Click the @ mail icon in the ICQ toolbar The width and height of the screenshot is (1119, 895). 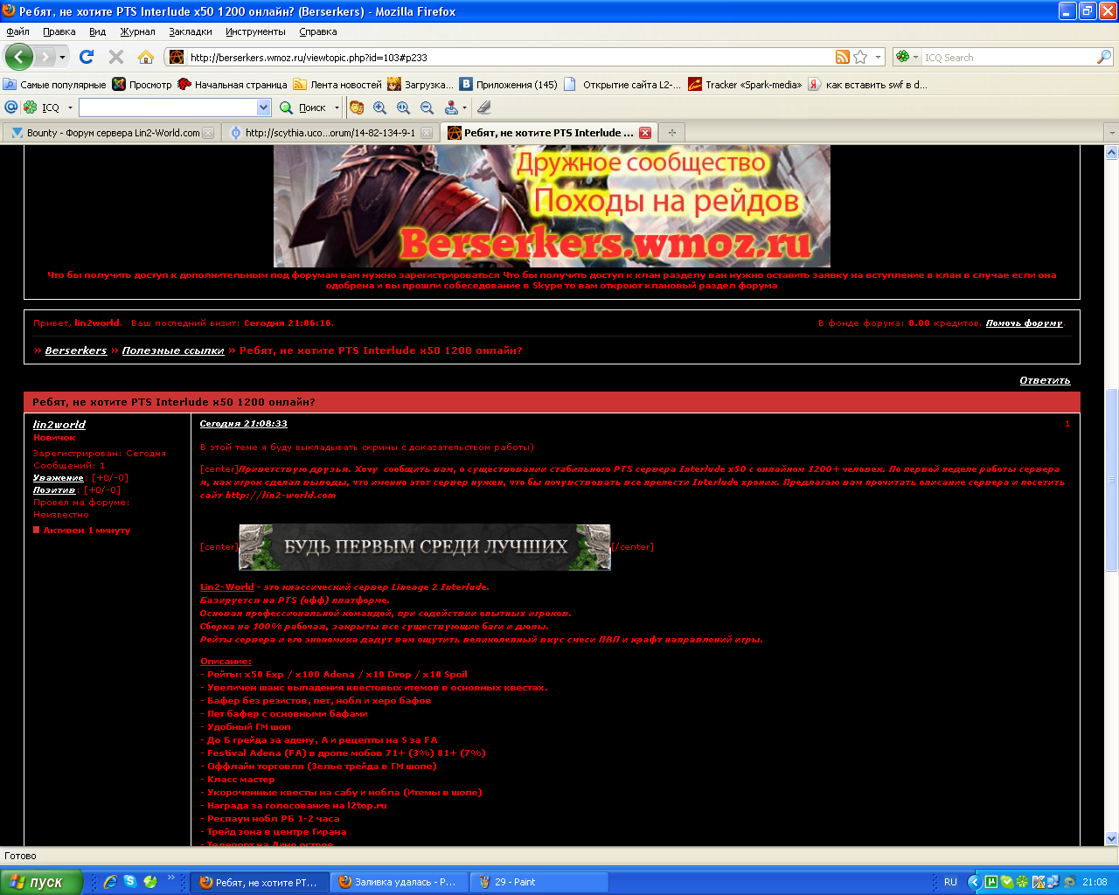tap(11, 108)
